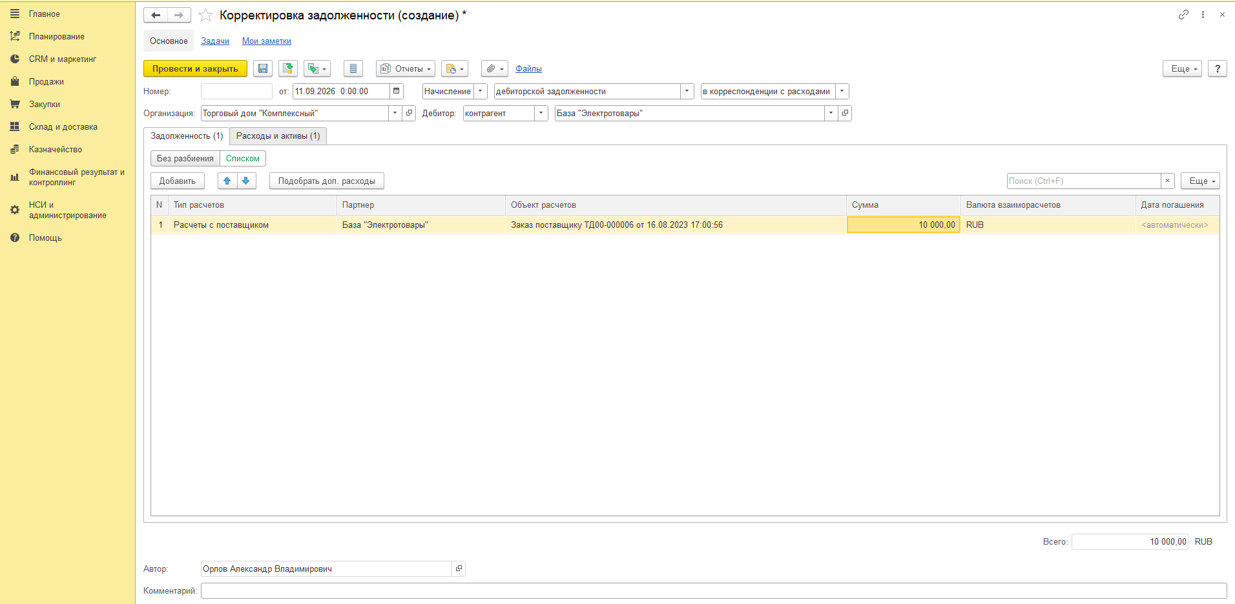The image size is (1235, 604).
Task: Switch to 'Списком' mode
Action: point(243,158)
